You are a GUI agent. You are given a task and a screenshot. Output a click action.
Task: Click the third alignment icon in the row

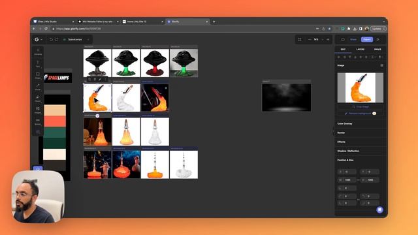(350, 57)
